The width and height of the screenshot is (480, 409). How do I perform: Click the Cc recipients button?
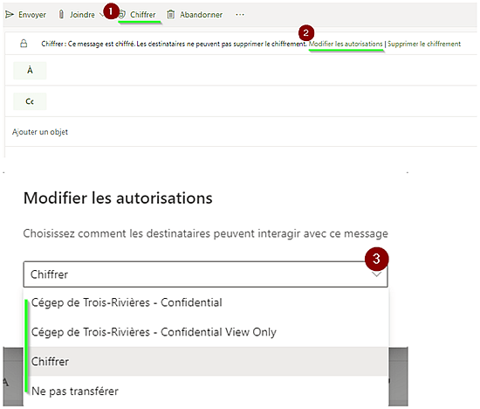30,101
